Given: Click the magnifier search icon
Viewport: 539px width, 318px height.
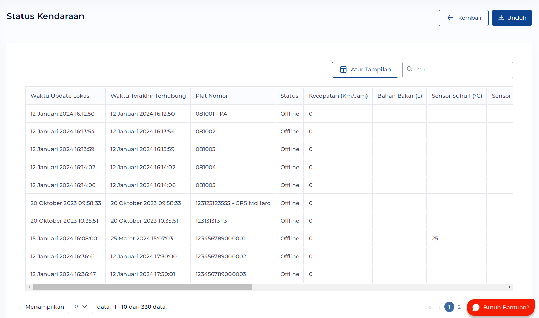Looking at the screenshot, I should [410, 69].
